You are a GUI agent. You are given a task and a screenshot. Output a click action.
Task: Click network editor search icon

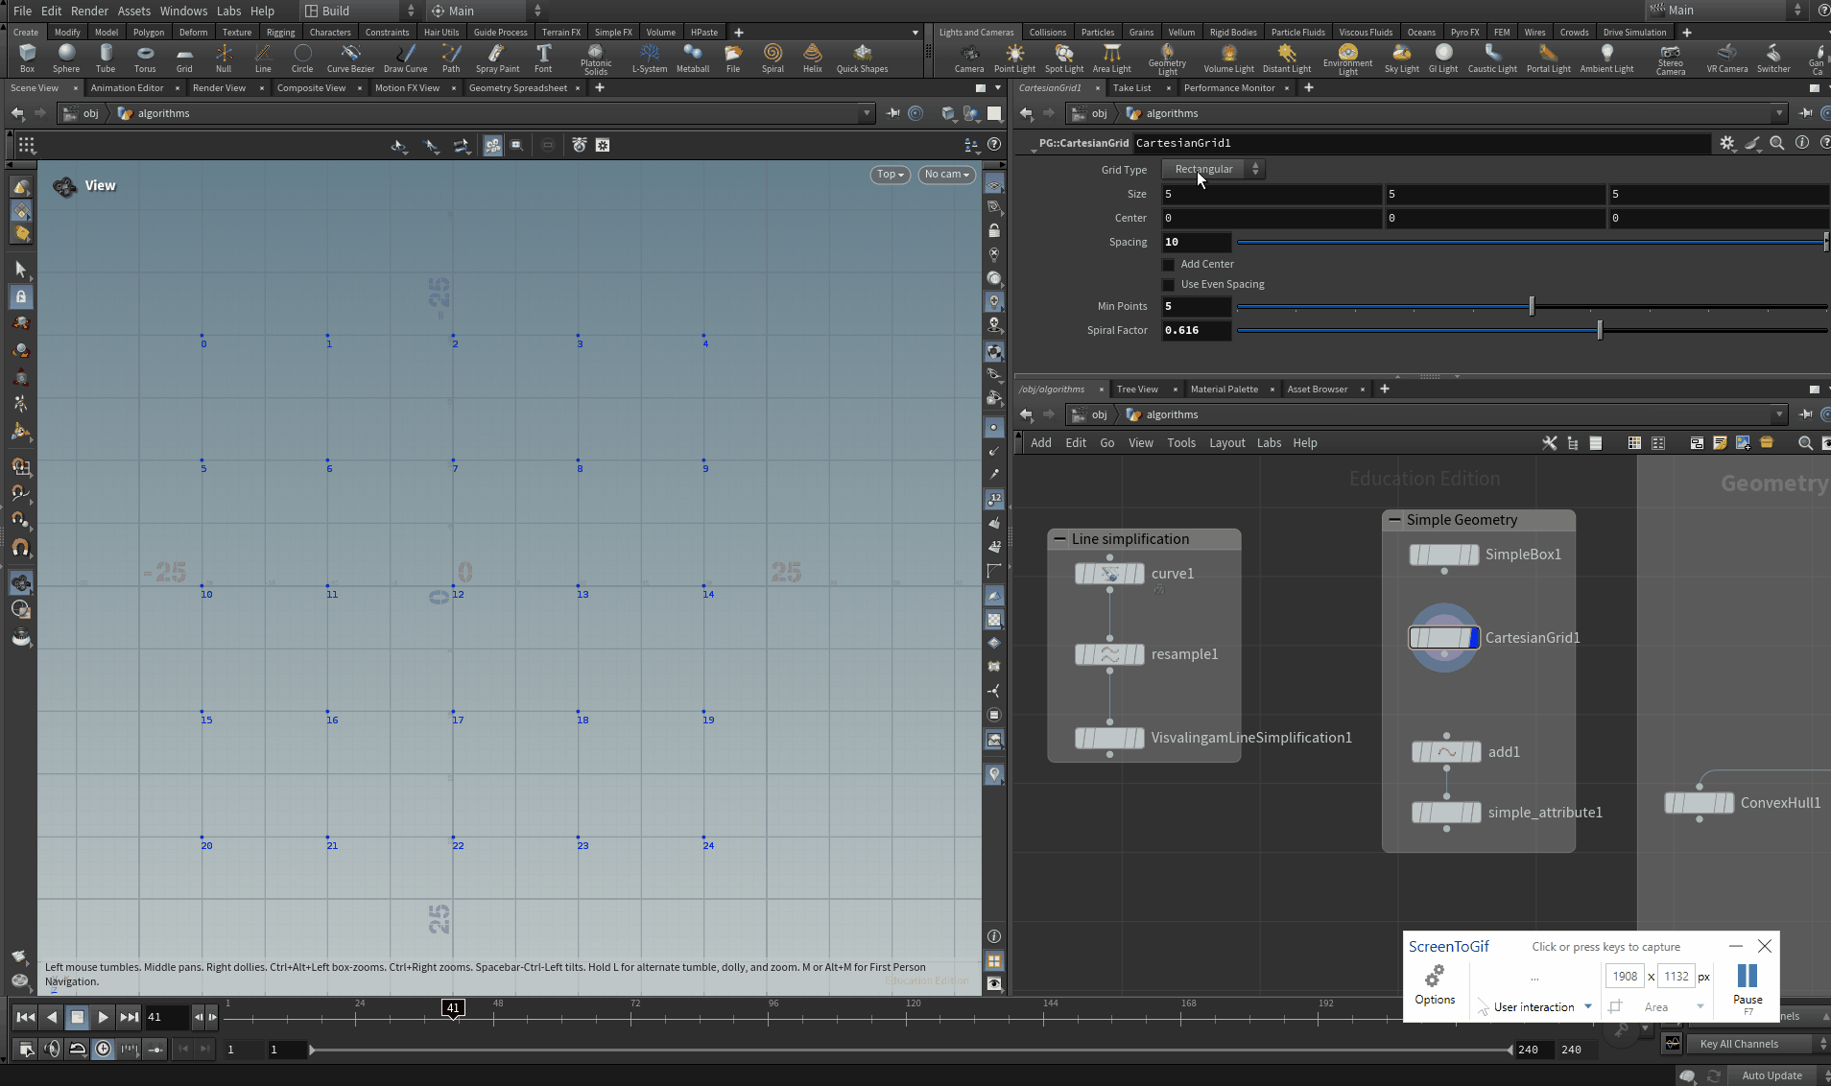1805,443
